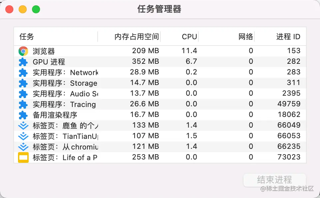Image resolution: width=320 pixels, height=198 pixels.
Task: Sort by 网络 column header
Action: coord(246,37)
